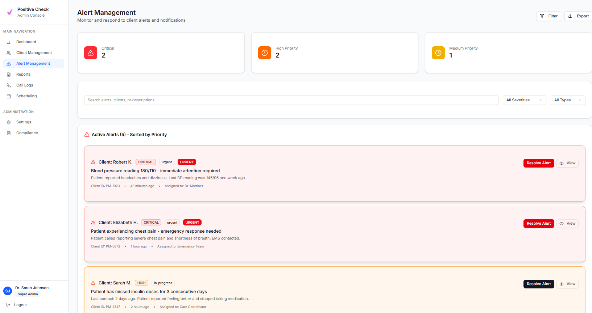Go to Client Management in the sidebar

34,53
